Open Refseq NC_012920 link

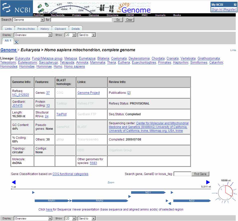[20, 95]
